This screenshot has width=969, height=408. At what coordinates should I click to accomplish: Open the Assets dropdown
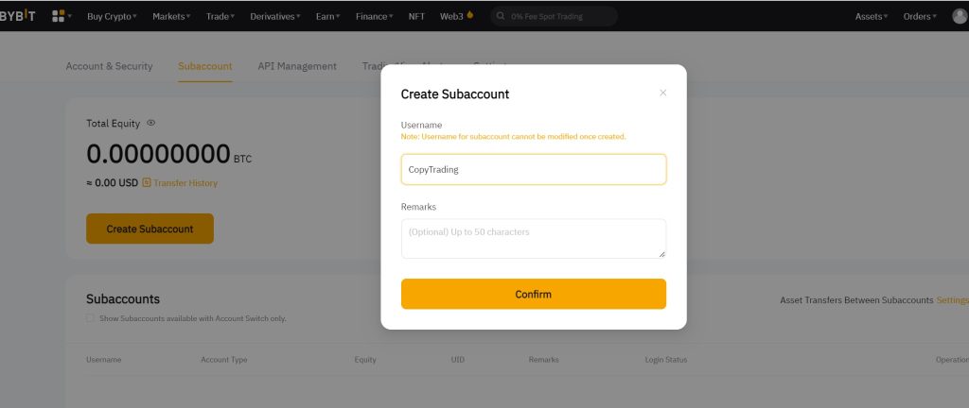[x=871, y=17]
